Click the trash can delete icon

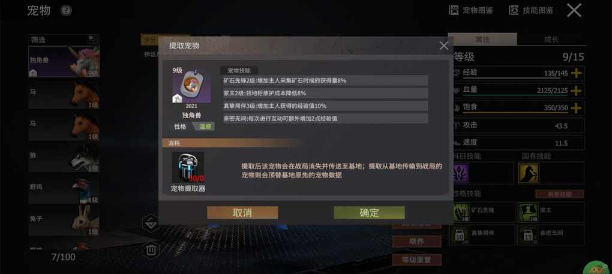(x=151, y=250)
